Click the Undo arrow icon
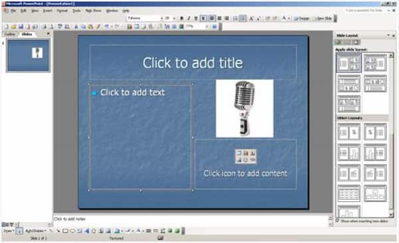The height and width of the screenshot is (243, 399). (x=107, y=27)
